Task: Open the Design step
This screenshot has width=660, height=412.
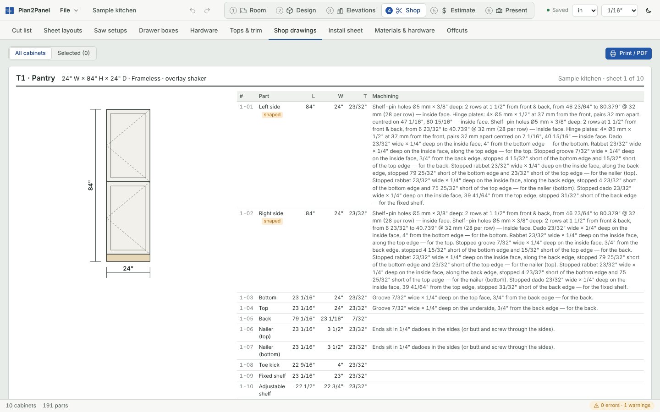Action: pos(296,10)
